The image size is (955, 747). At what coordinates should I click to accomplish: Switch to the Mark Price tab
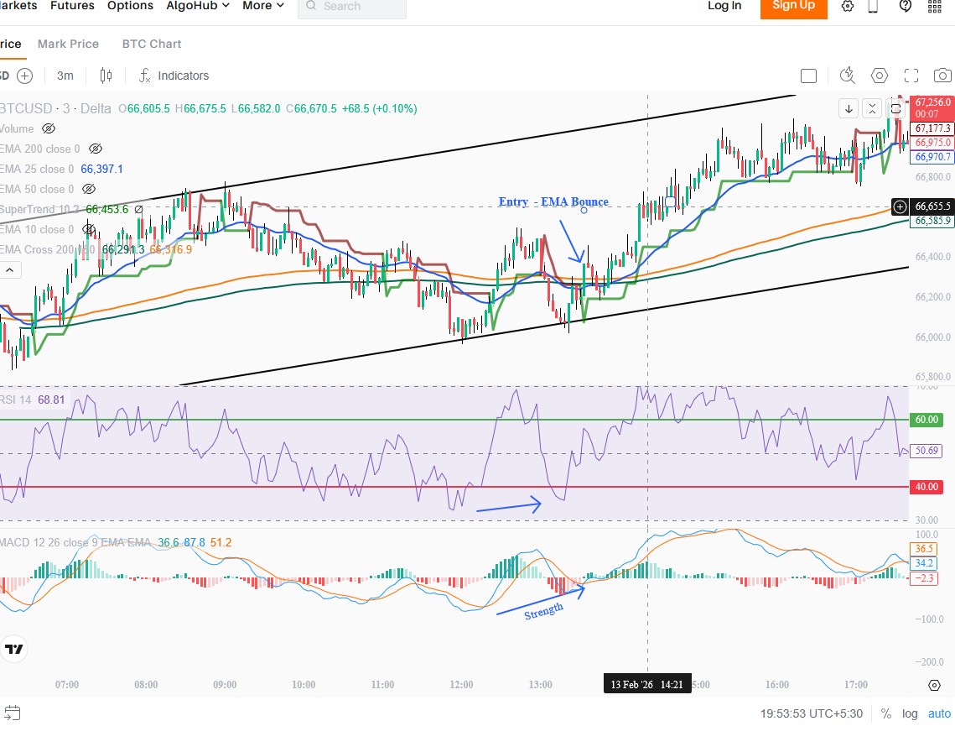[68, 44]
